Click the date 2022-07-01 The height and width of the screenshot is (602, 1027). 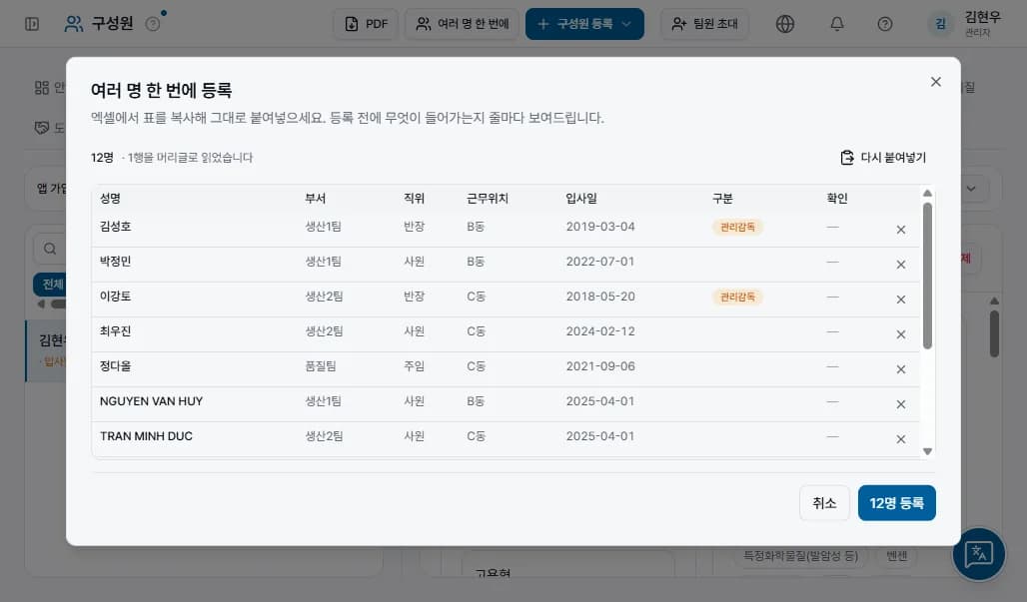pos(600,262)
